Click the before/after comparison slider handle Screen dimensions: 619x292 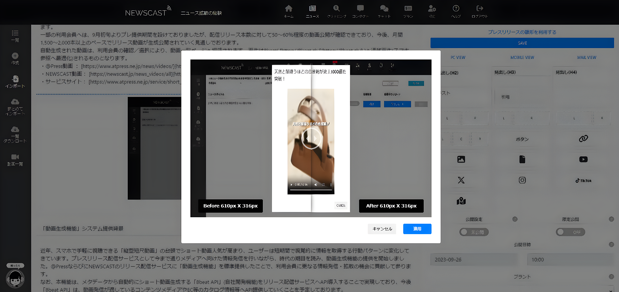pos(311,139)
